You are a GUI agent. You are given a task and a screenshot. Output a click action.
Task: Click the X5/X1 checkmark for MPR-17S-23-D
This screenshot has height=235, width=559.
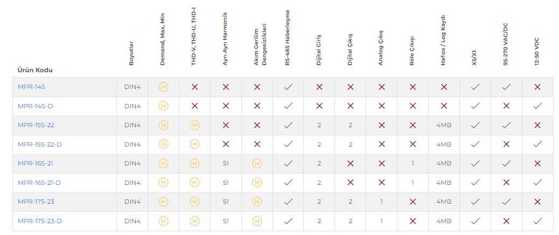475,221
